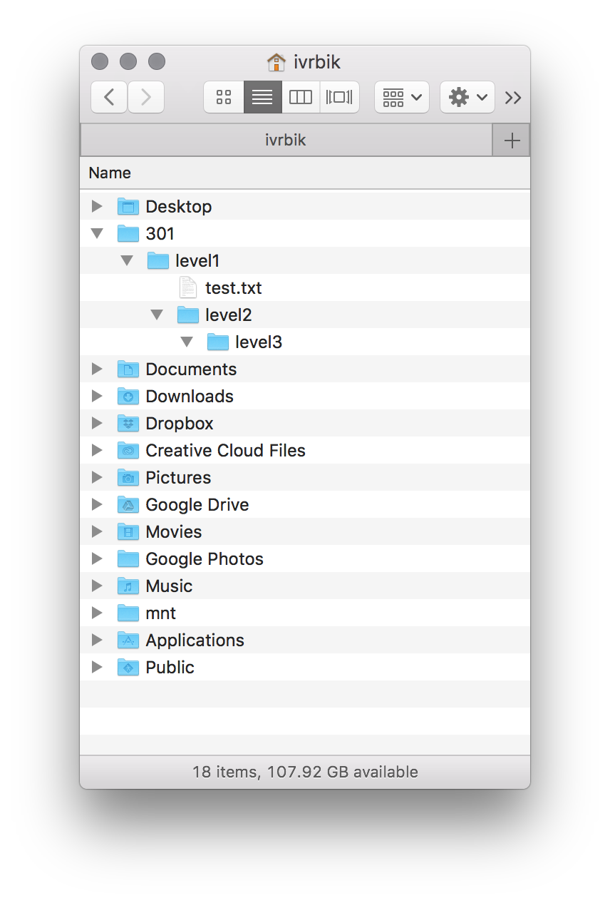Image resolution: width=610 pixels, height=903 pixels.
Task: Open the gear Action menu
Action: point(467,97)
